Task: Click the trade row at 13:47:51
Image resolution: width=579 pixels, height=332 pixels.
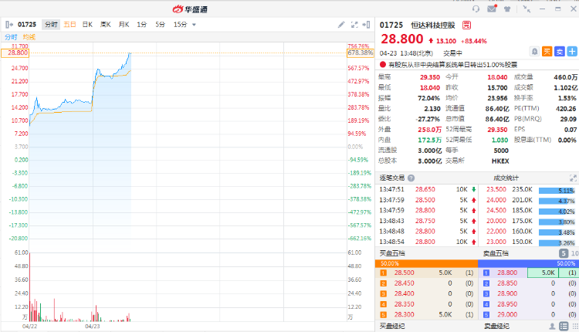Action: [x=427, y=189]
